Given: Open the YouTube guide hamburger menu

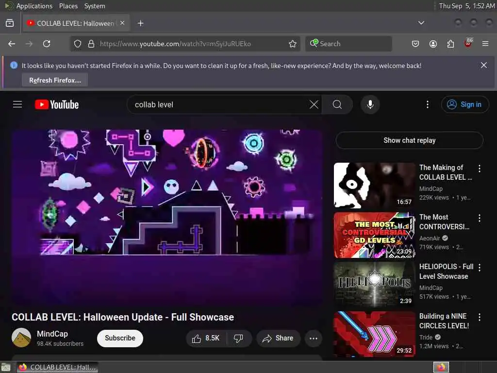Looking at the screenshot, I should click(x=17, y=104).
